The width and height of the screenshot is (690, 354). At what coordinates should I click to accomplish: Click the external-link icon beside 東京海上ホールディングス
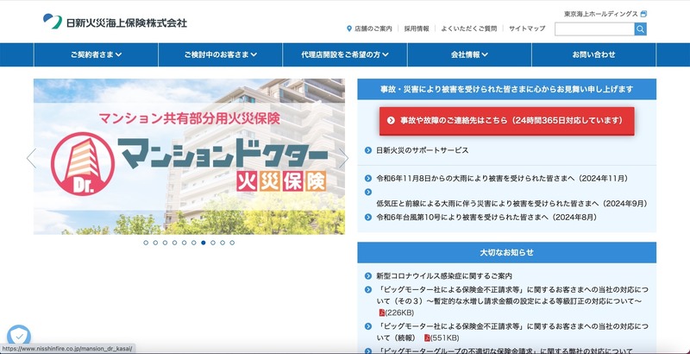643,14
